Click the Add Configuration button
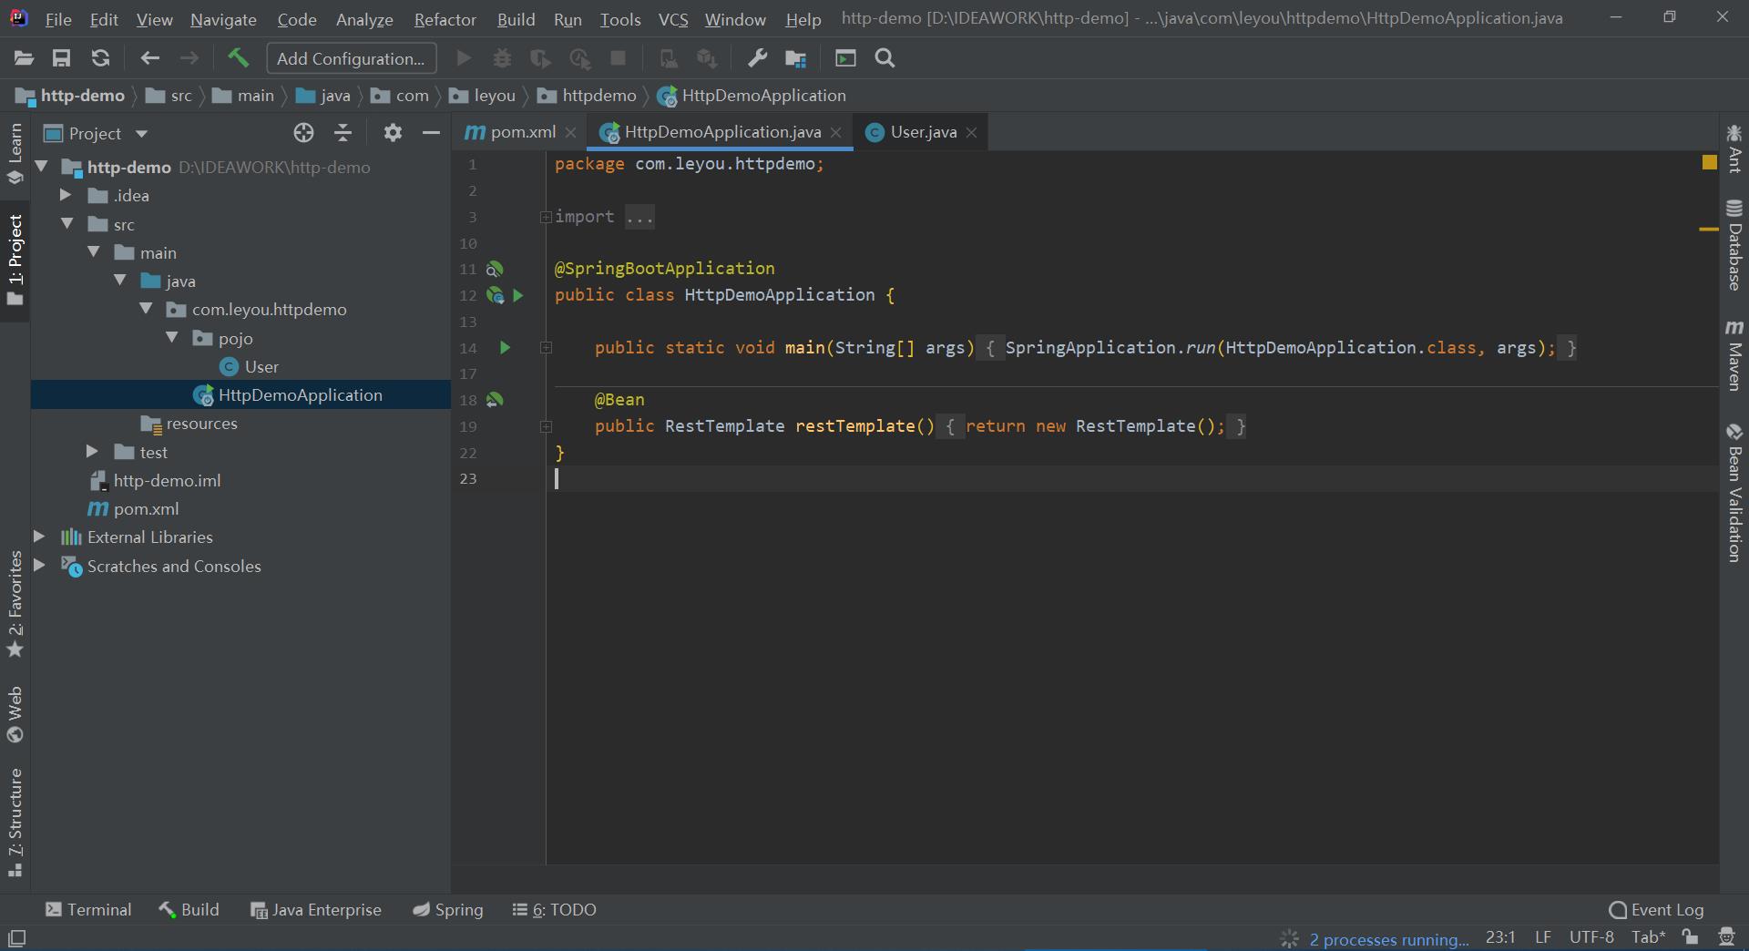 [351, 58]
